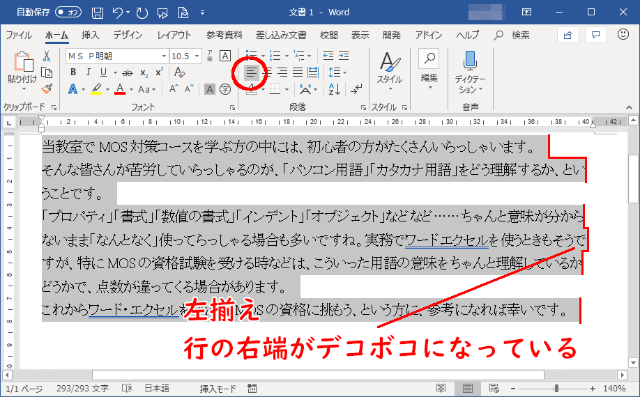Toggle italic formatting
The image size is (640, 397).
pos(88,72)
